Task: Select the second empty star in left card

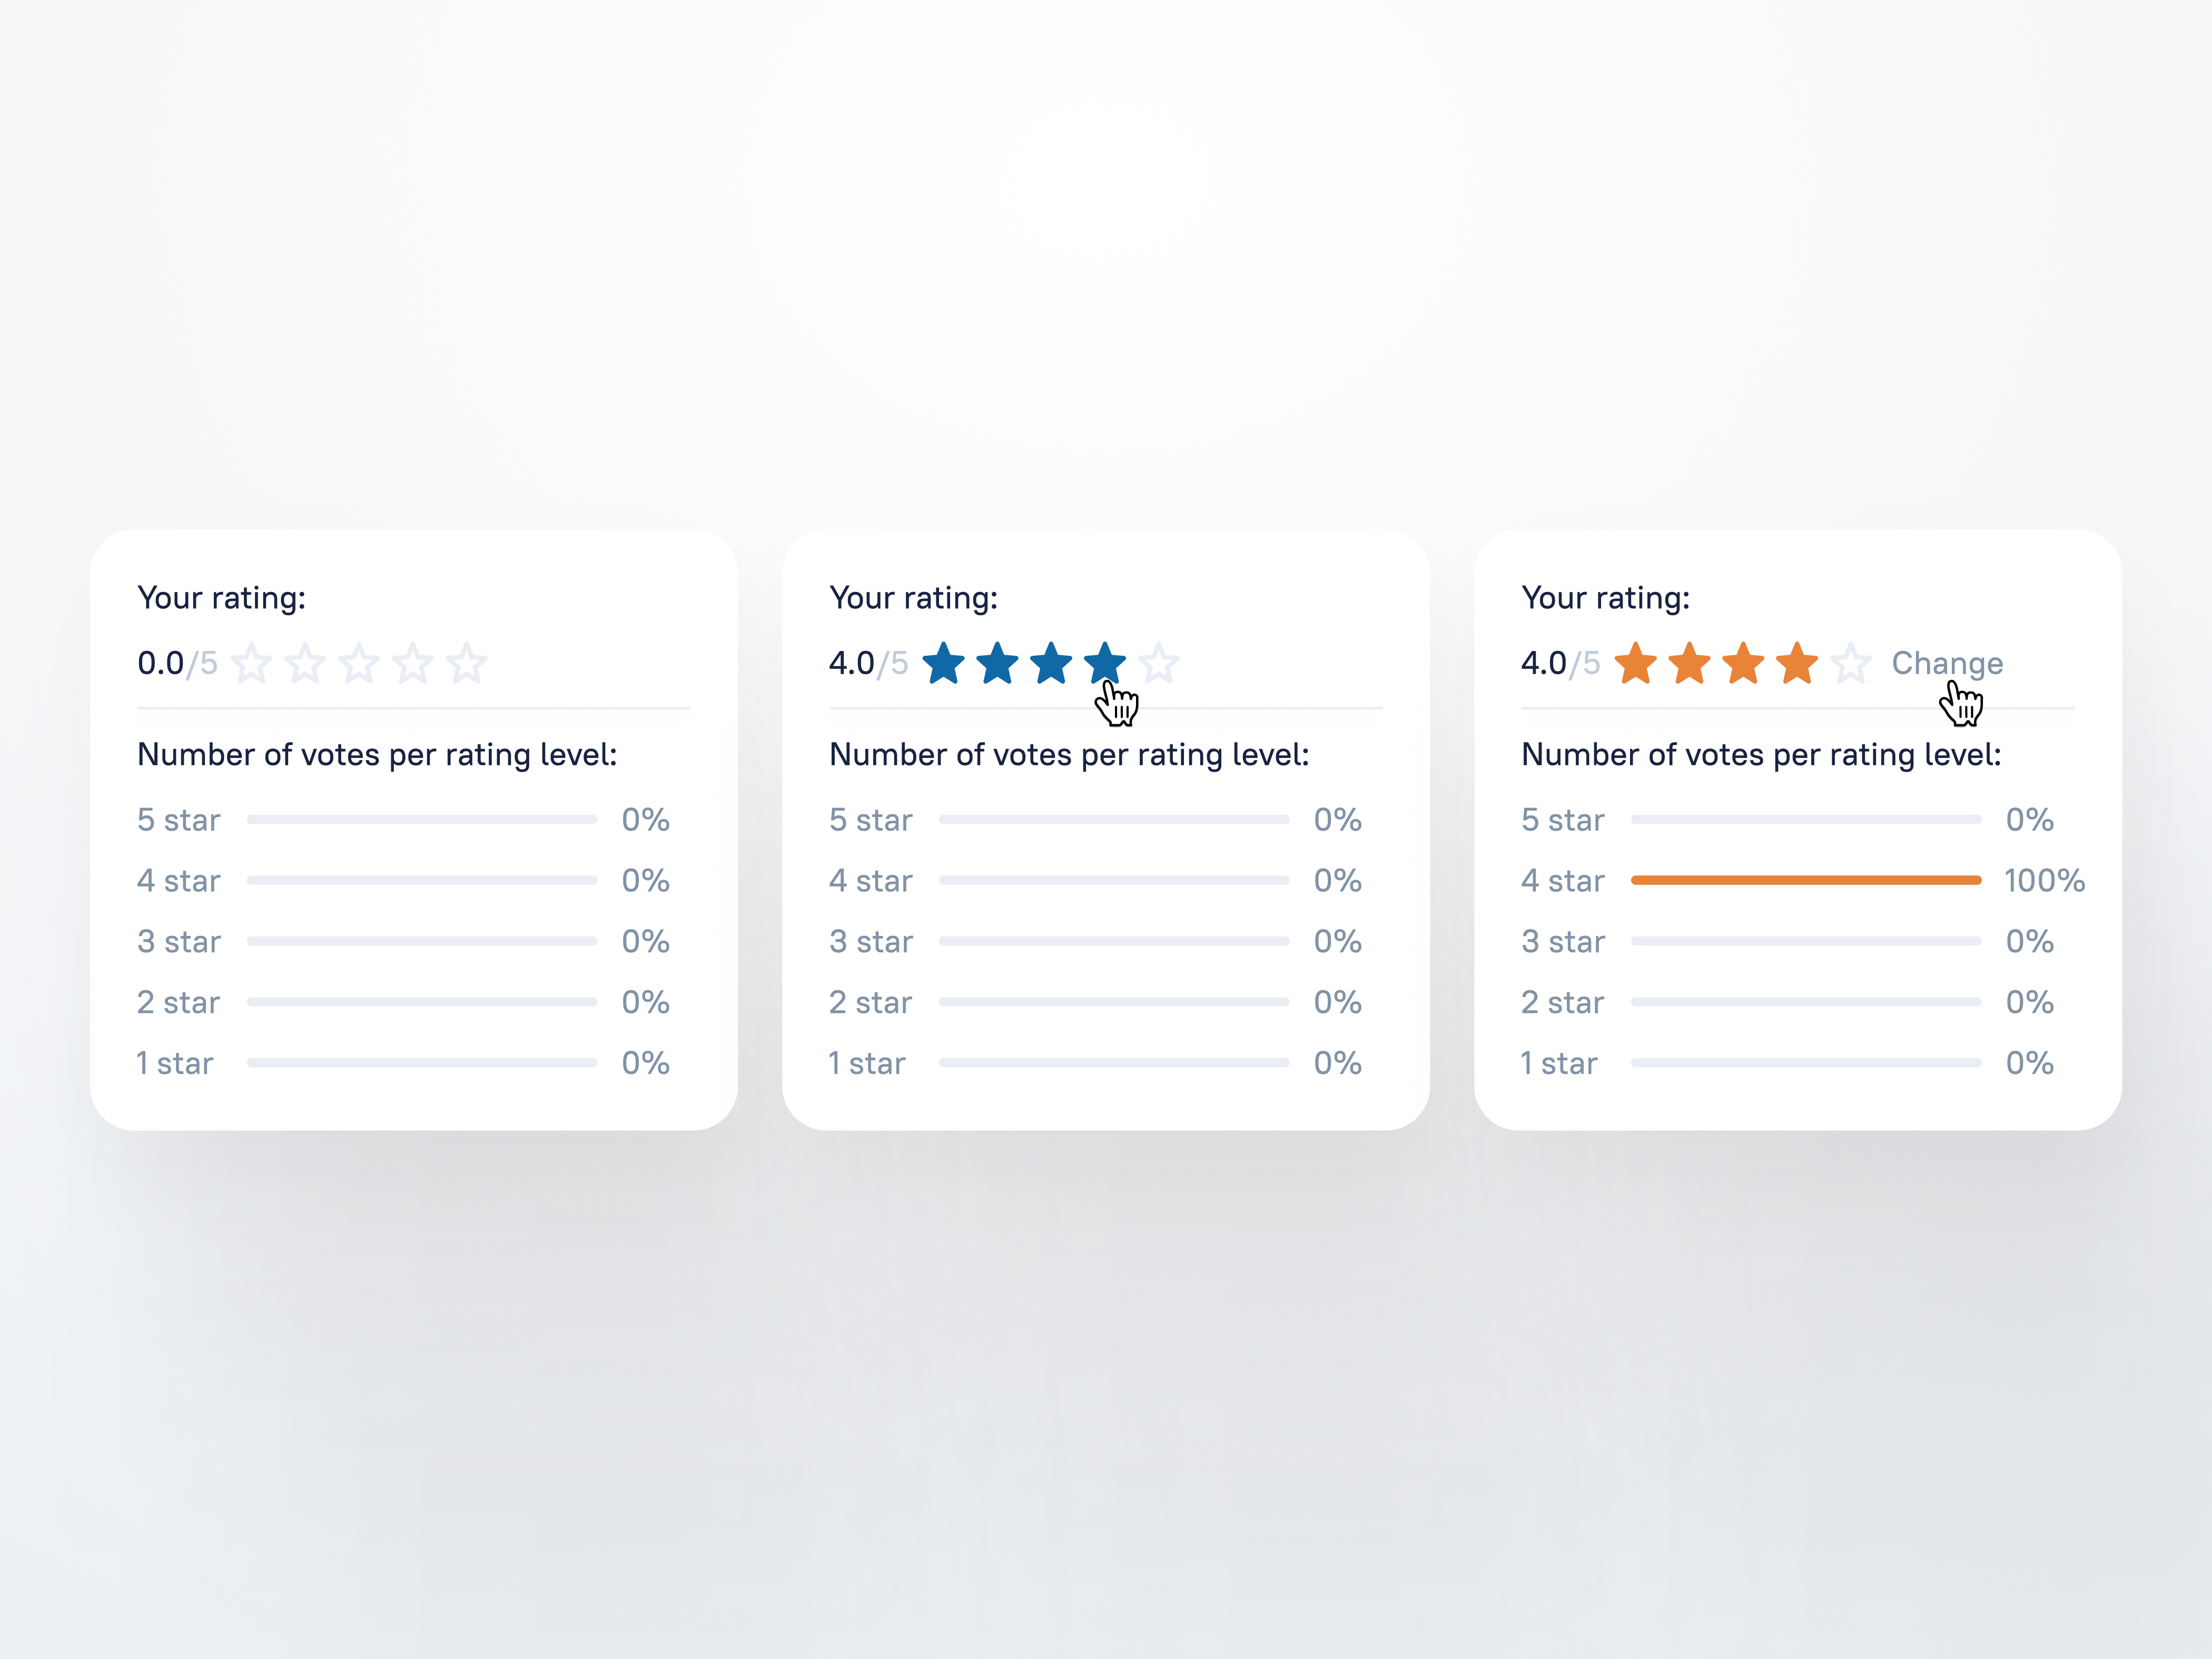Action: (x=305, y=664)
